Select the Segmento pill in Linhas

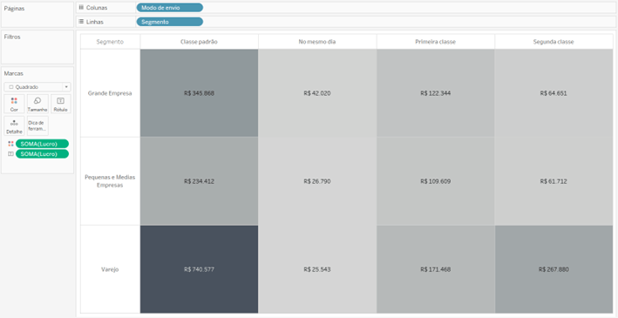[169, 22]
